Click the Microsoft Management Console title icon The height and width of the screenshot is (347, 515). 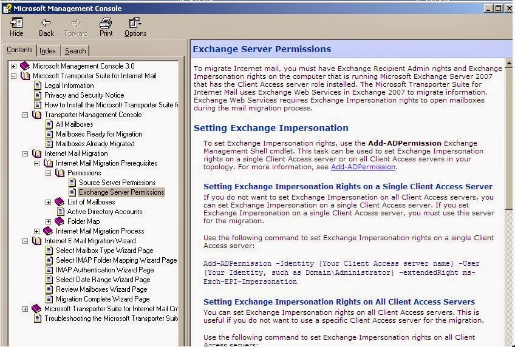pyautogui.click(x=7, y=8)
